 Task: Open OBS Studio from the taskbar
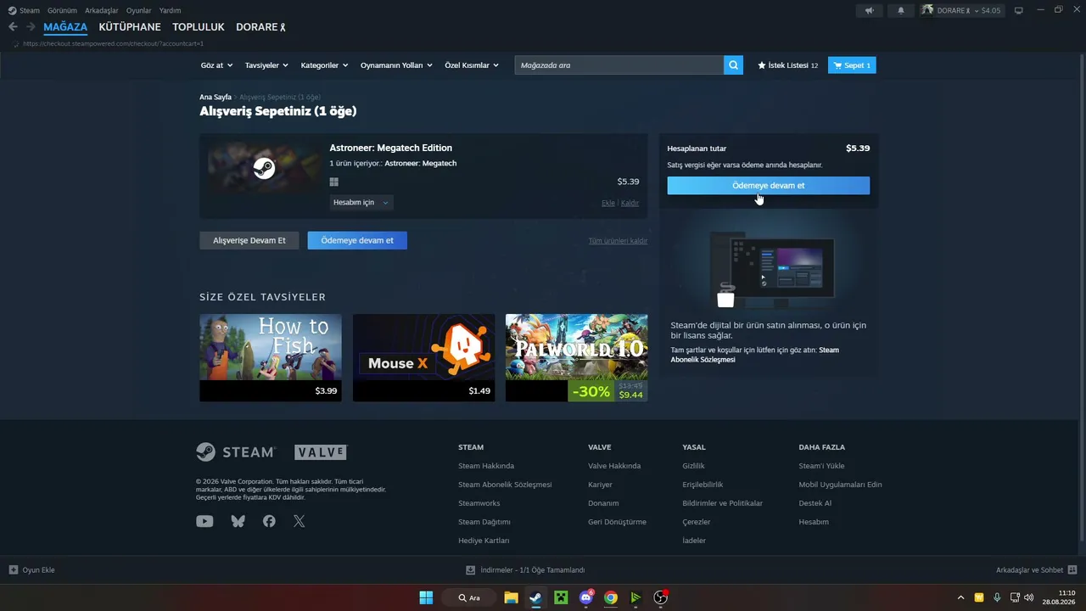[660, 597]
